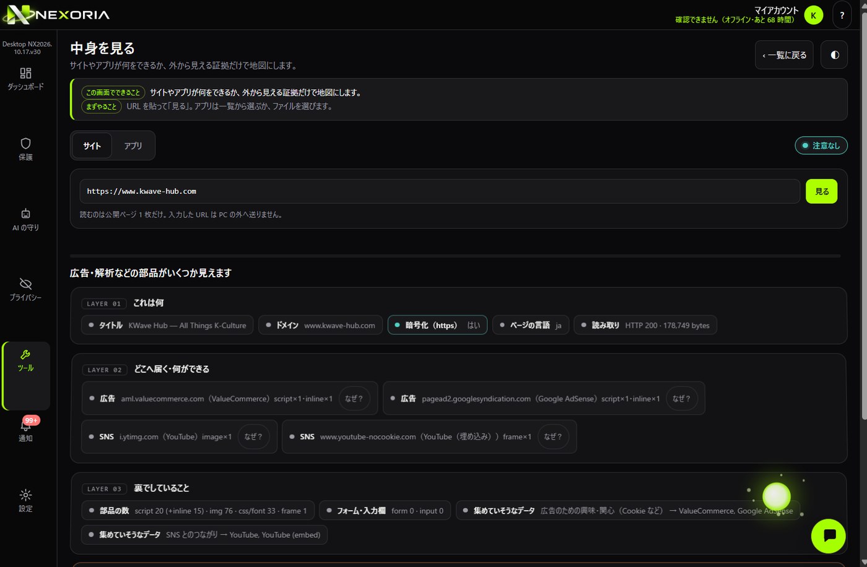The width and height of the screenshot is (867, 567).
Task: Click なぜ? for ValueCommerce ad
Action: click(x=354, y=399)
